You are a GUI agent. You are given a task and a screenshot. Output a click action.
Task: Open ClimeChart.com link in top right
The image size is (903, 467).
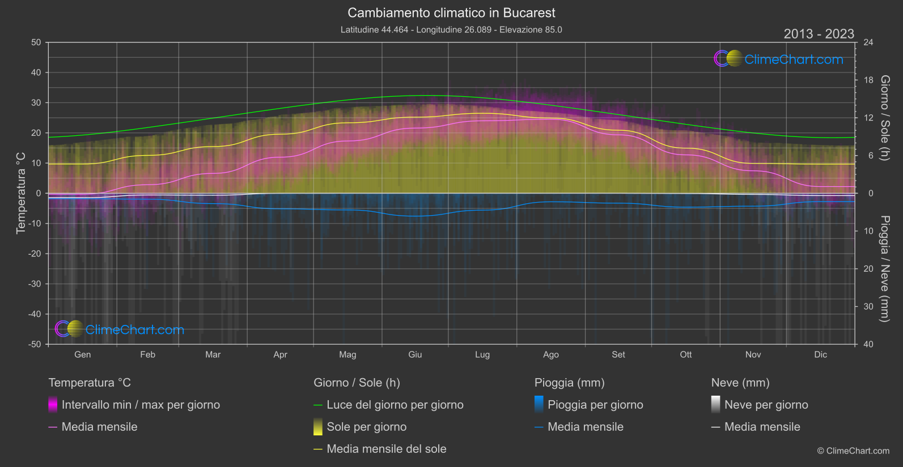pos(794,59)
